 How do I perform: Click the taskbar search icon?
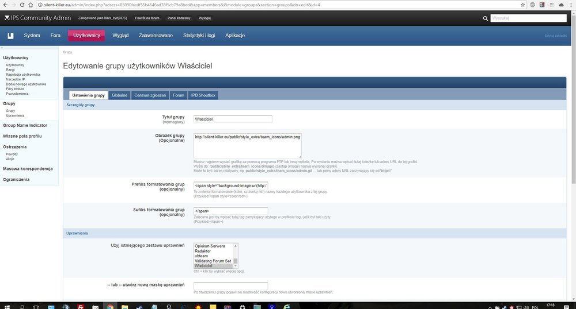[22, 307]
